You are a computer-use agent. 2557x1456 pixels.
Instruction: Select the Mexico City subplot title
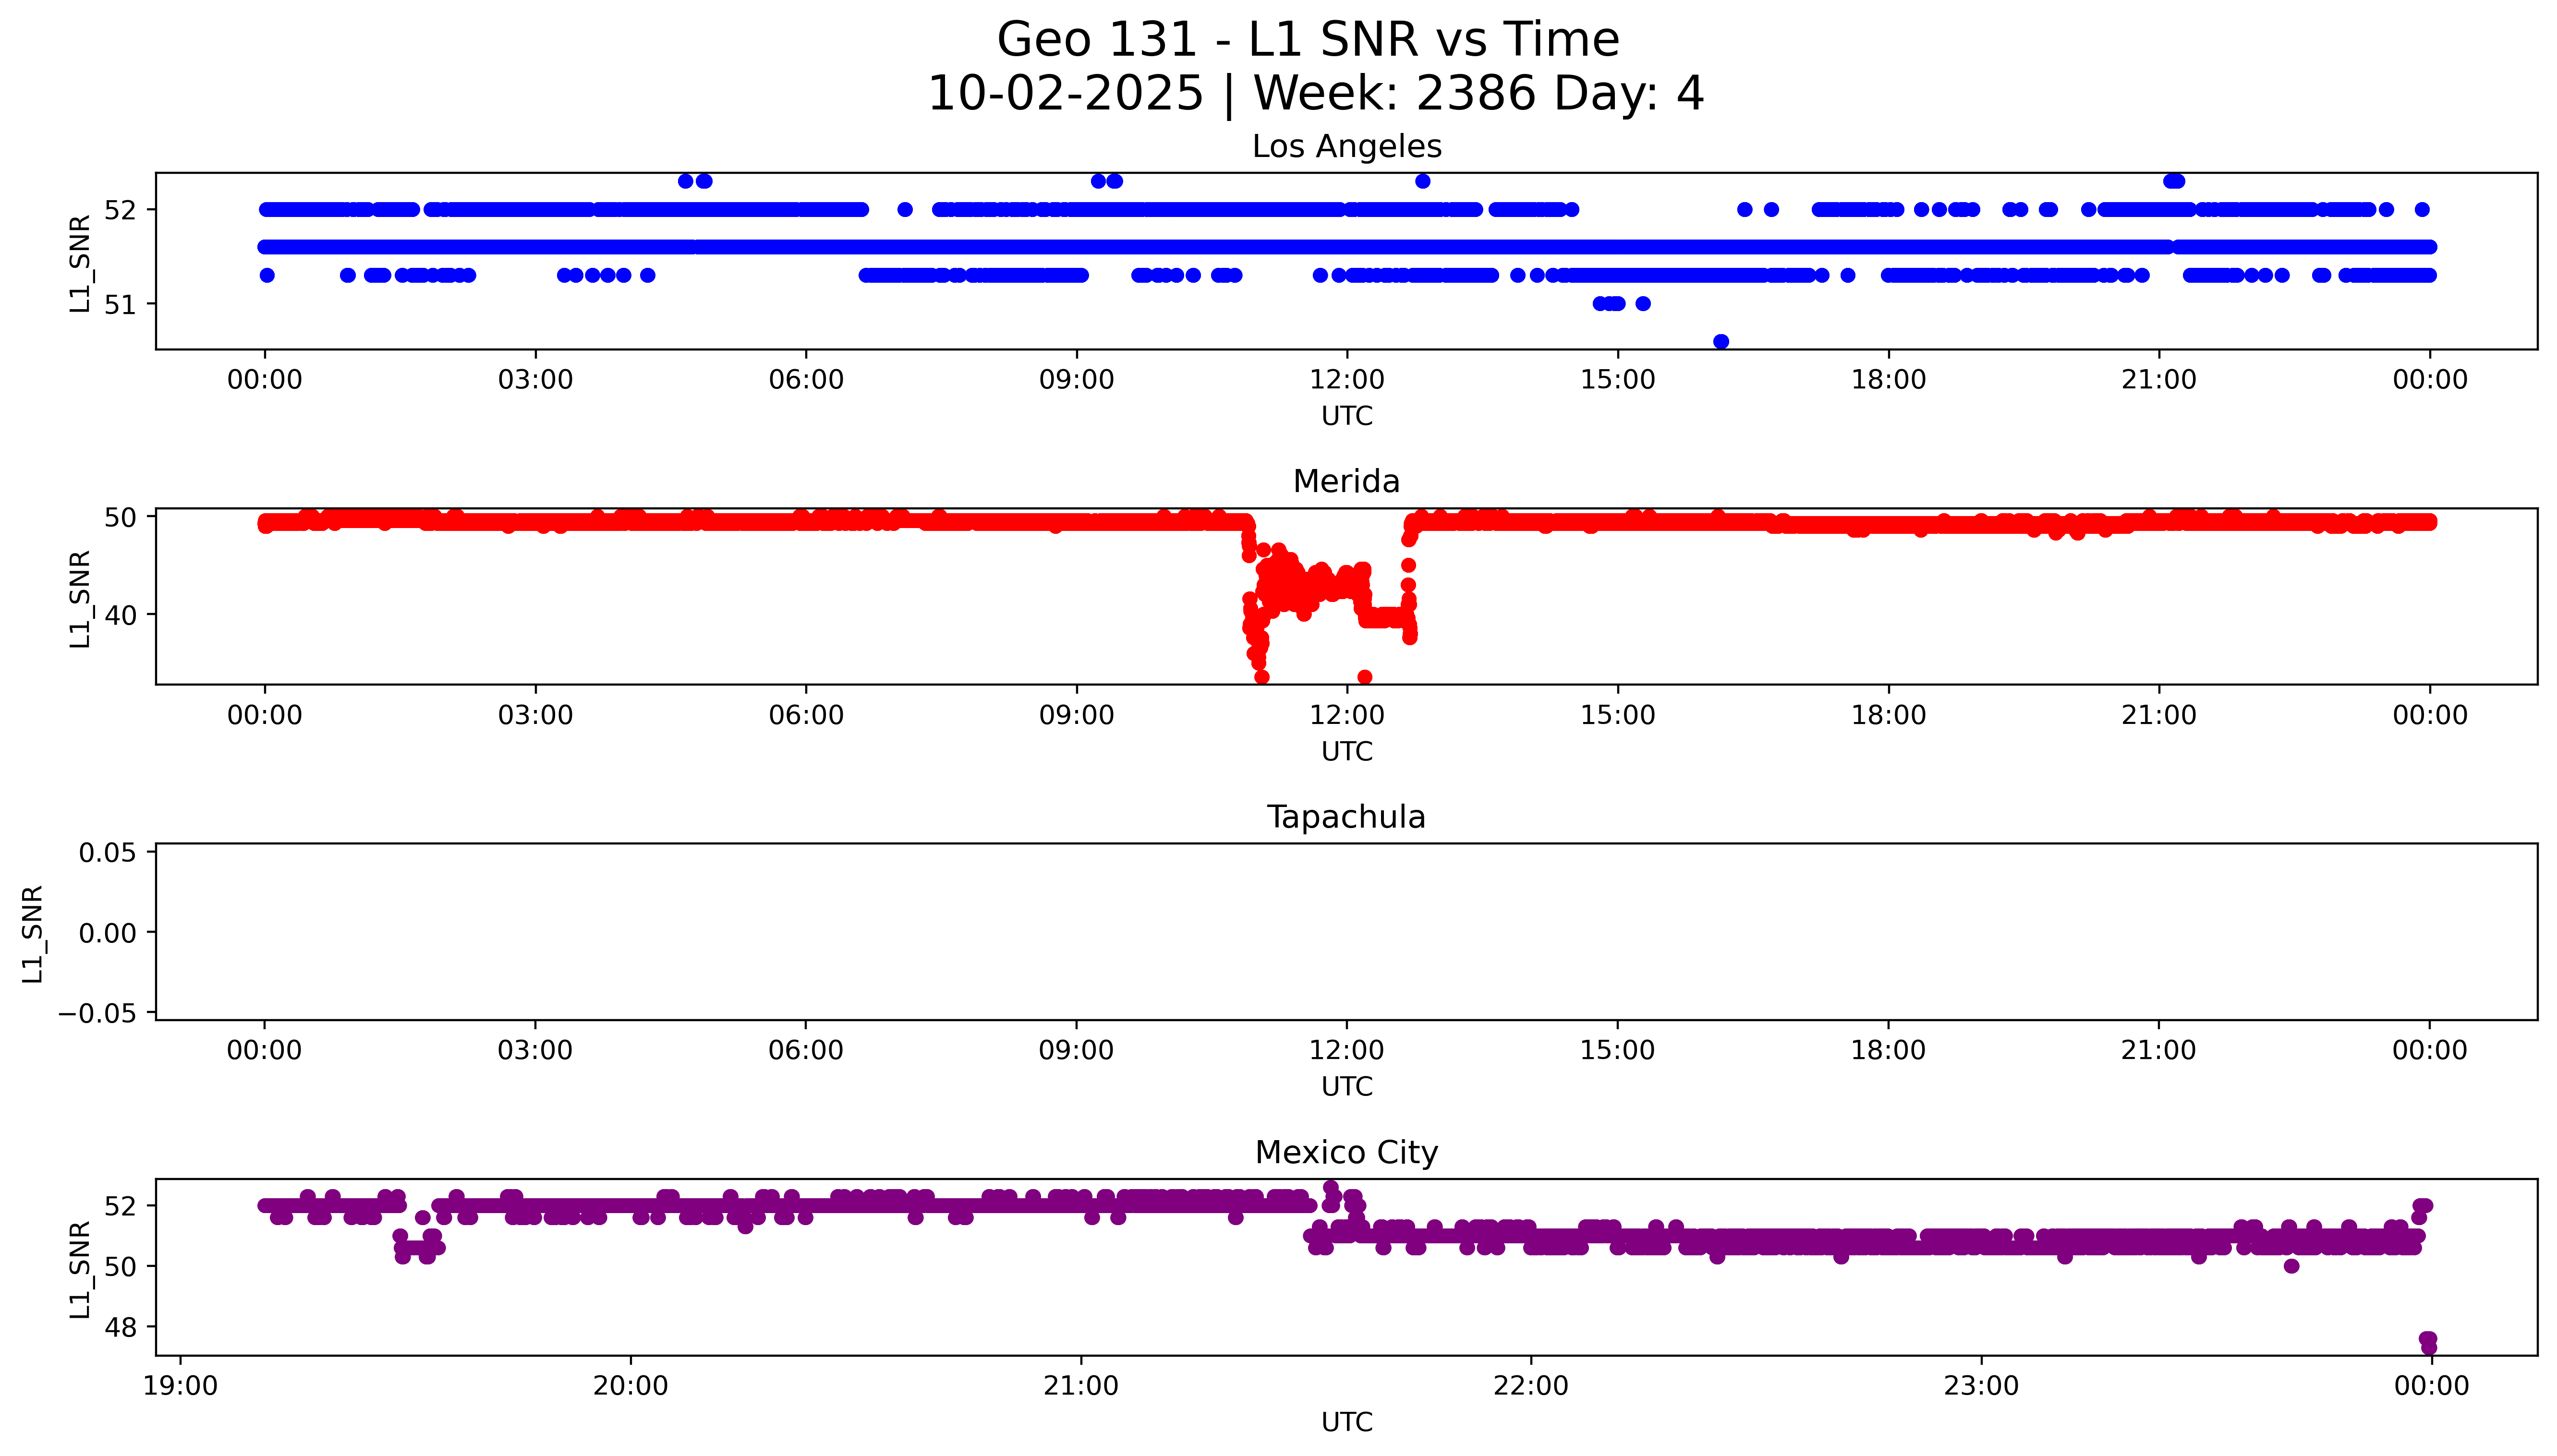coord(1346,1152)
